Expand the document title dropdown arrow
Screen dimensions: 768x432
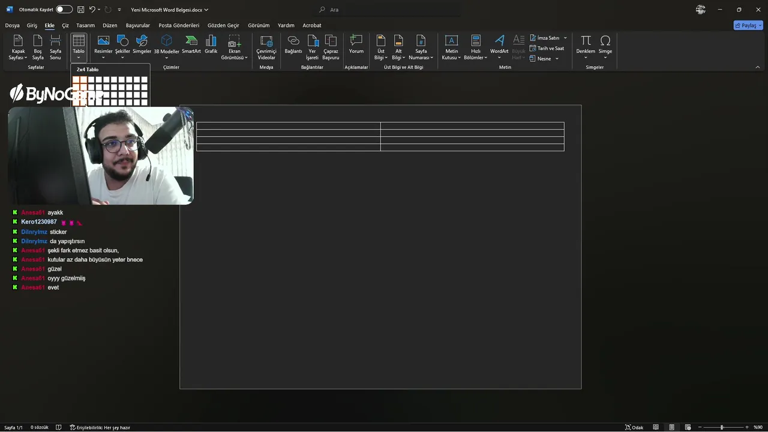coord(206,10)
